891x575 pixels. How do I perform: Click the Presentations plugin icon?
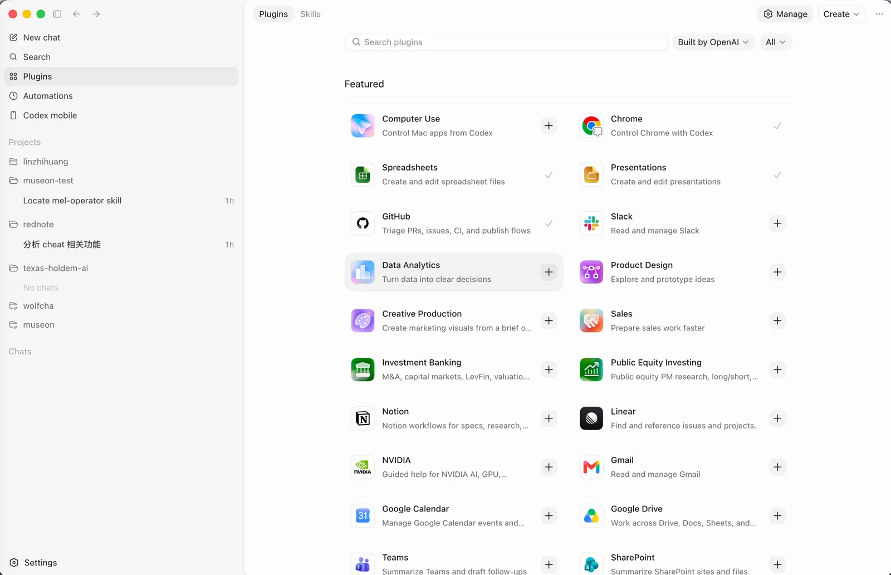click(x=591, y=175)
